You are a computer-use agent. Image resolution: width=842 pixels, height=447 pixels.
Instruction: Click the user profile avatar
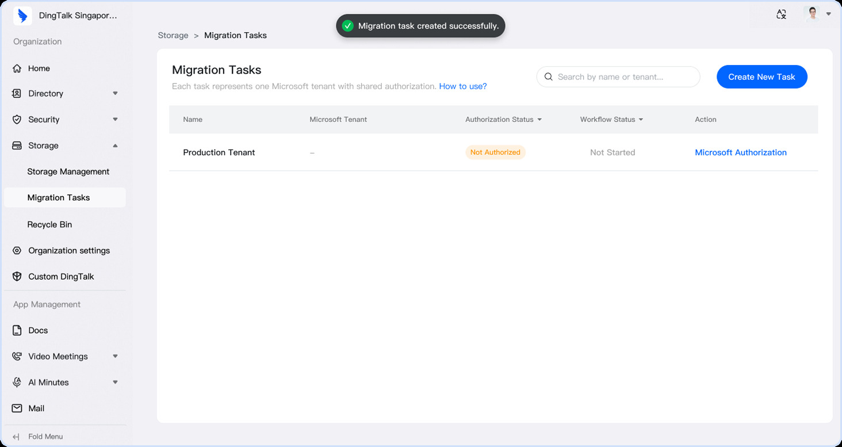click(x=812, y=14)
